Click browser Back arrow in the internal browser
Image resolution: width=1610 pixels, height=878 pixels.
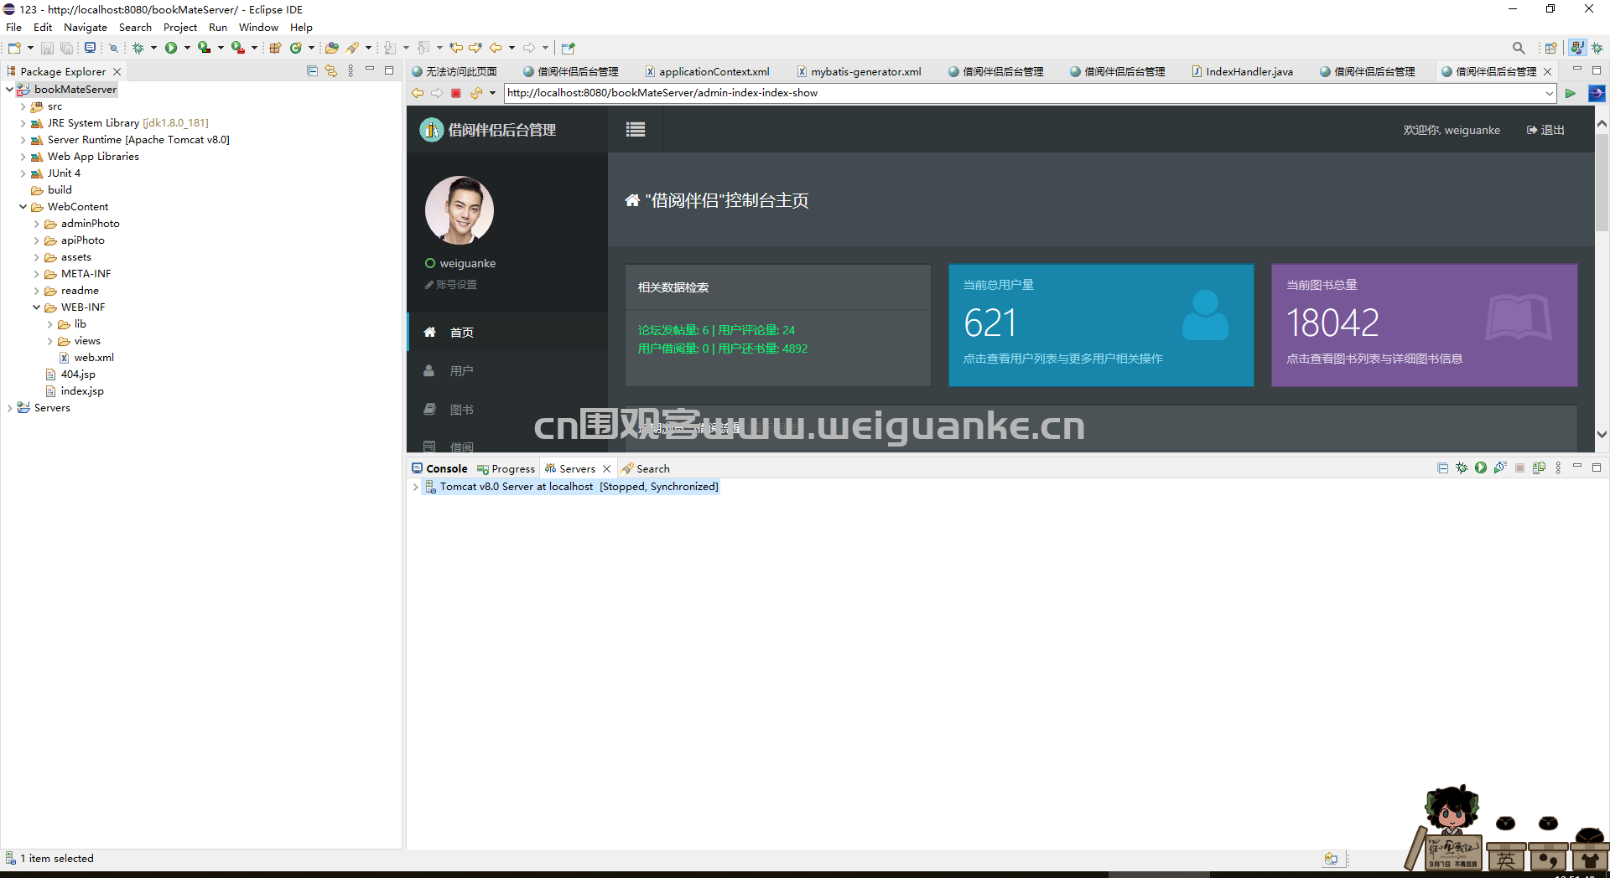click(x=418, y=93)
